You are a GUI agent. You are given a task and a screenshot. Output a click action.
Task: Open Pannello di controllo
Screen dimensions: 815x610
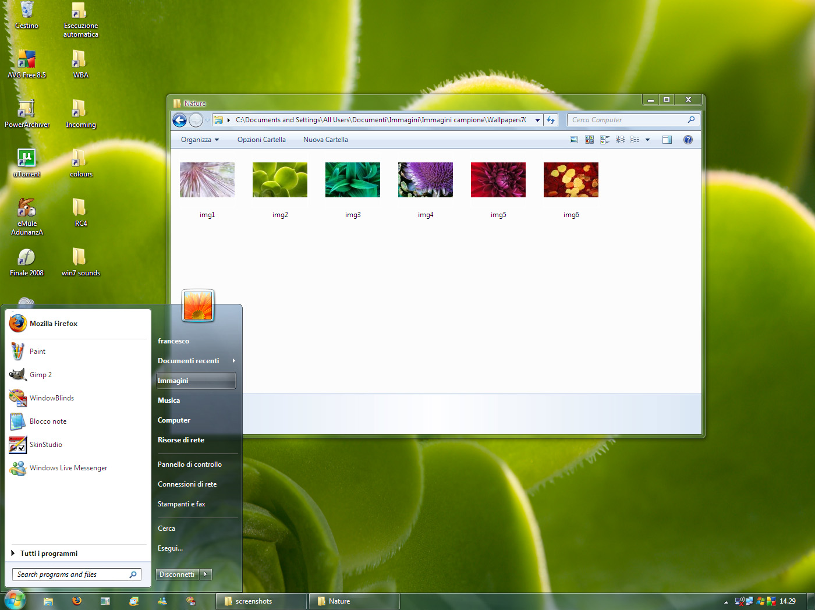click(x=190, y=464)
